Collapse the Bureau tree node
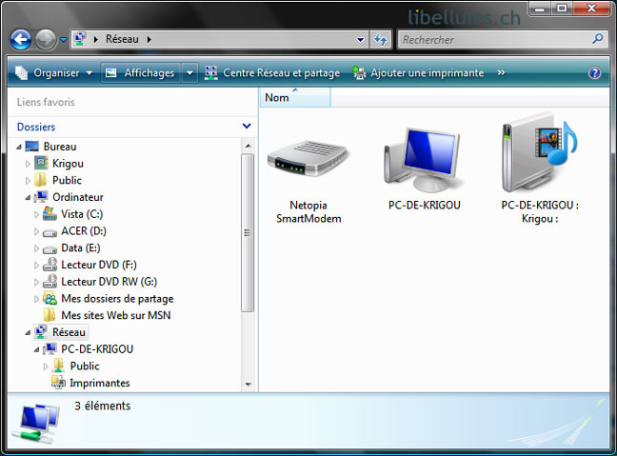This screenshot has height=456, width=617. [19, 147]
